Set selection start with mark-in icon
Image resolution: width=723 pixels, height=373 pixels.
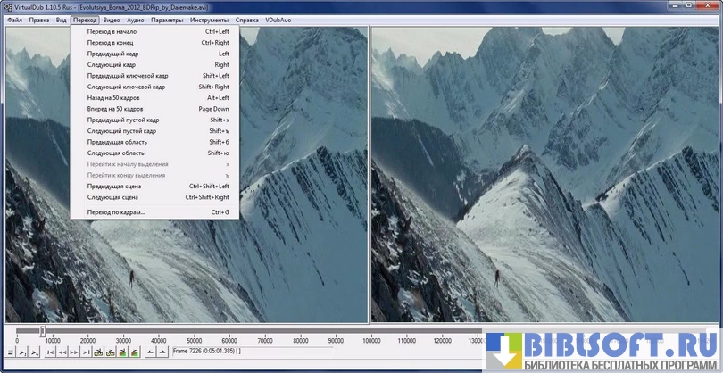(150, 352)
